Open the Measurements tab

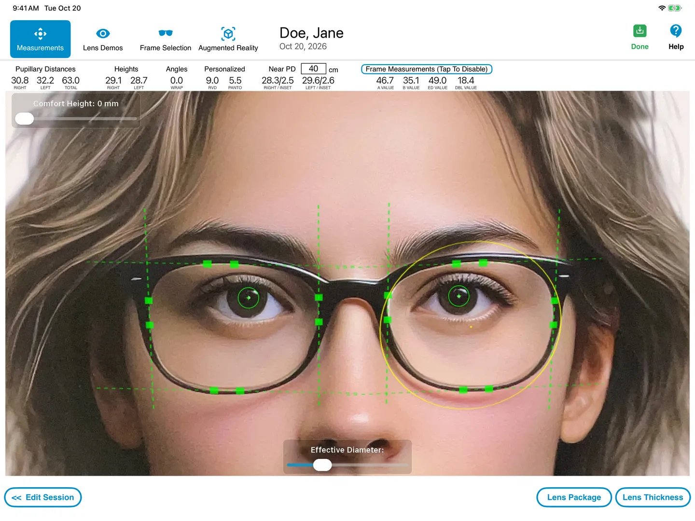[40, 39]
